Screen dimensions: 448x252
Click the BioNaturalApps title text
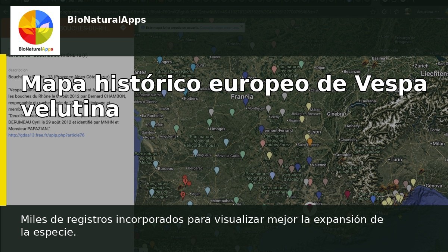coord(106,20)
